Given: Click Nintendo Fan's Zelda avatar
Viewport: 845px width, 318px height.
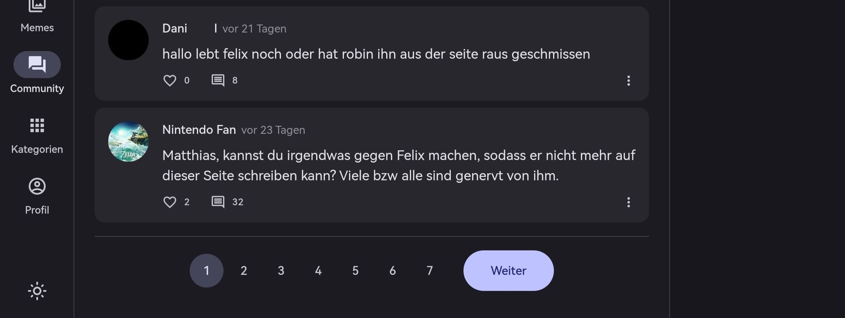Looking at the screenshot, I should pyautogui.click(x=128, y=141).
